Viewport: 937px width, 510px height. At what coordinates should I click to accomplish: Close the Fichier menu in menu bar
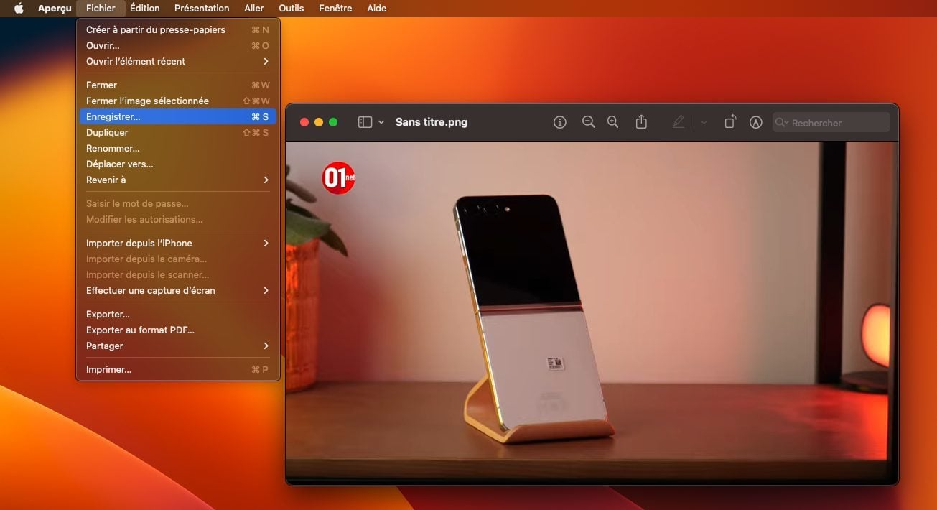click(101, 9)
